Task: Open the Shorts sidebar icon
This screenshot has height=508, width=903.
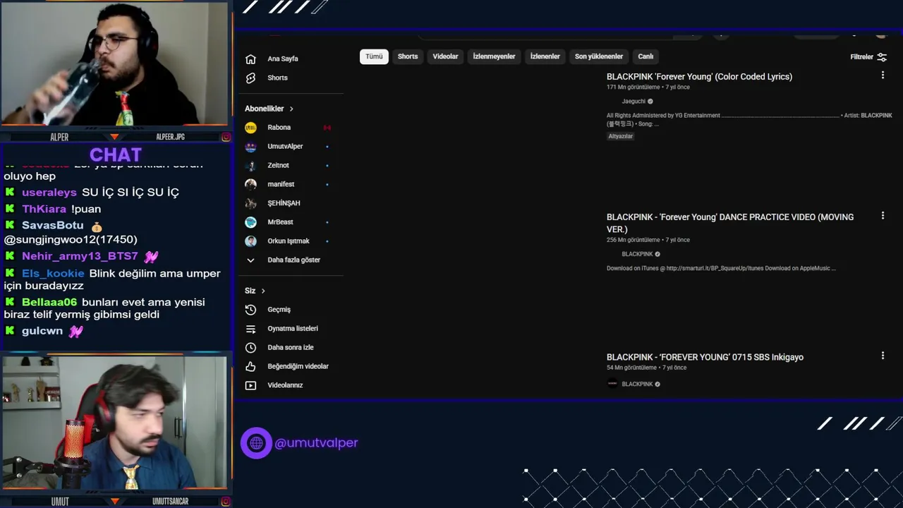Action: [x=250, y=78]
